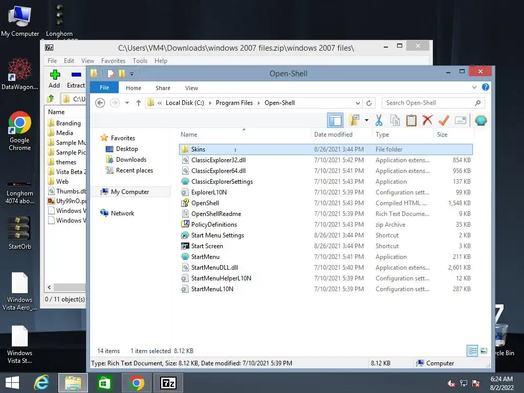Click the Cut scissors icon
This screenshot has width=524, height=393.
coord(379,120)
